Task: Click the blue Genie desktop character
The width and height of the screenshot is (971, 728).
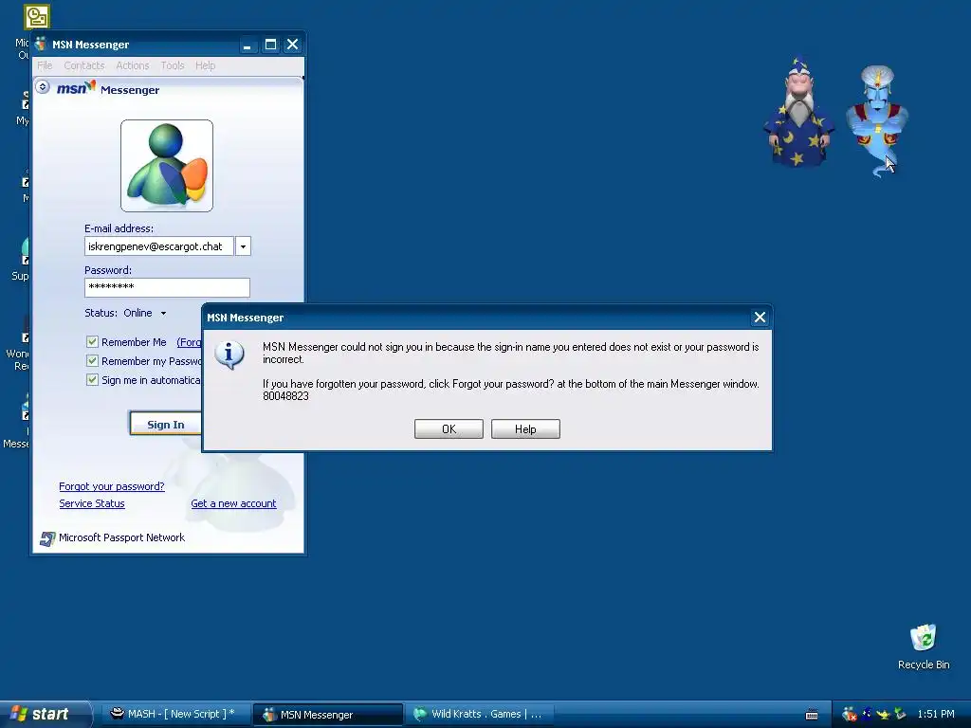Action: [877, 120]
